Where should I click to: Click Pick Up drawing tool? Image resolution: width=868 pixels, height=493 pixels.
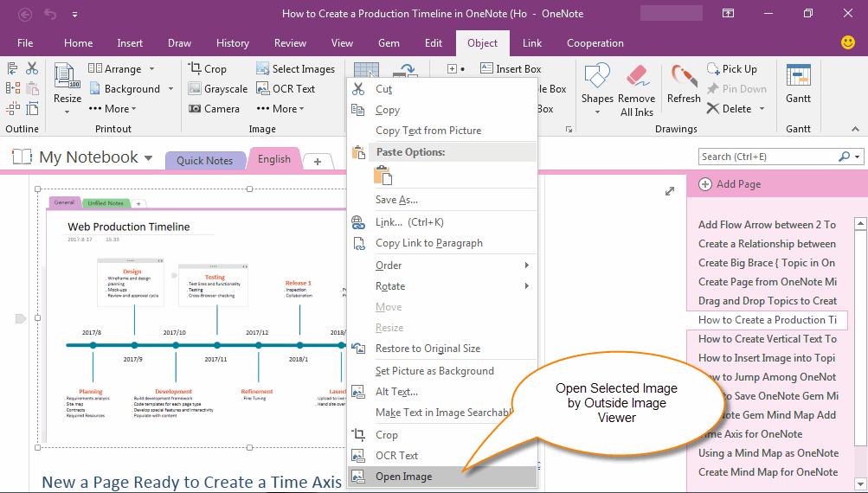click(x=732, y=68)
